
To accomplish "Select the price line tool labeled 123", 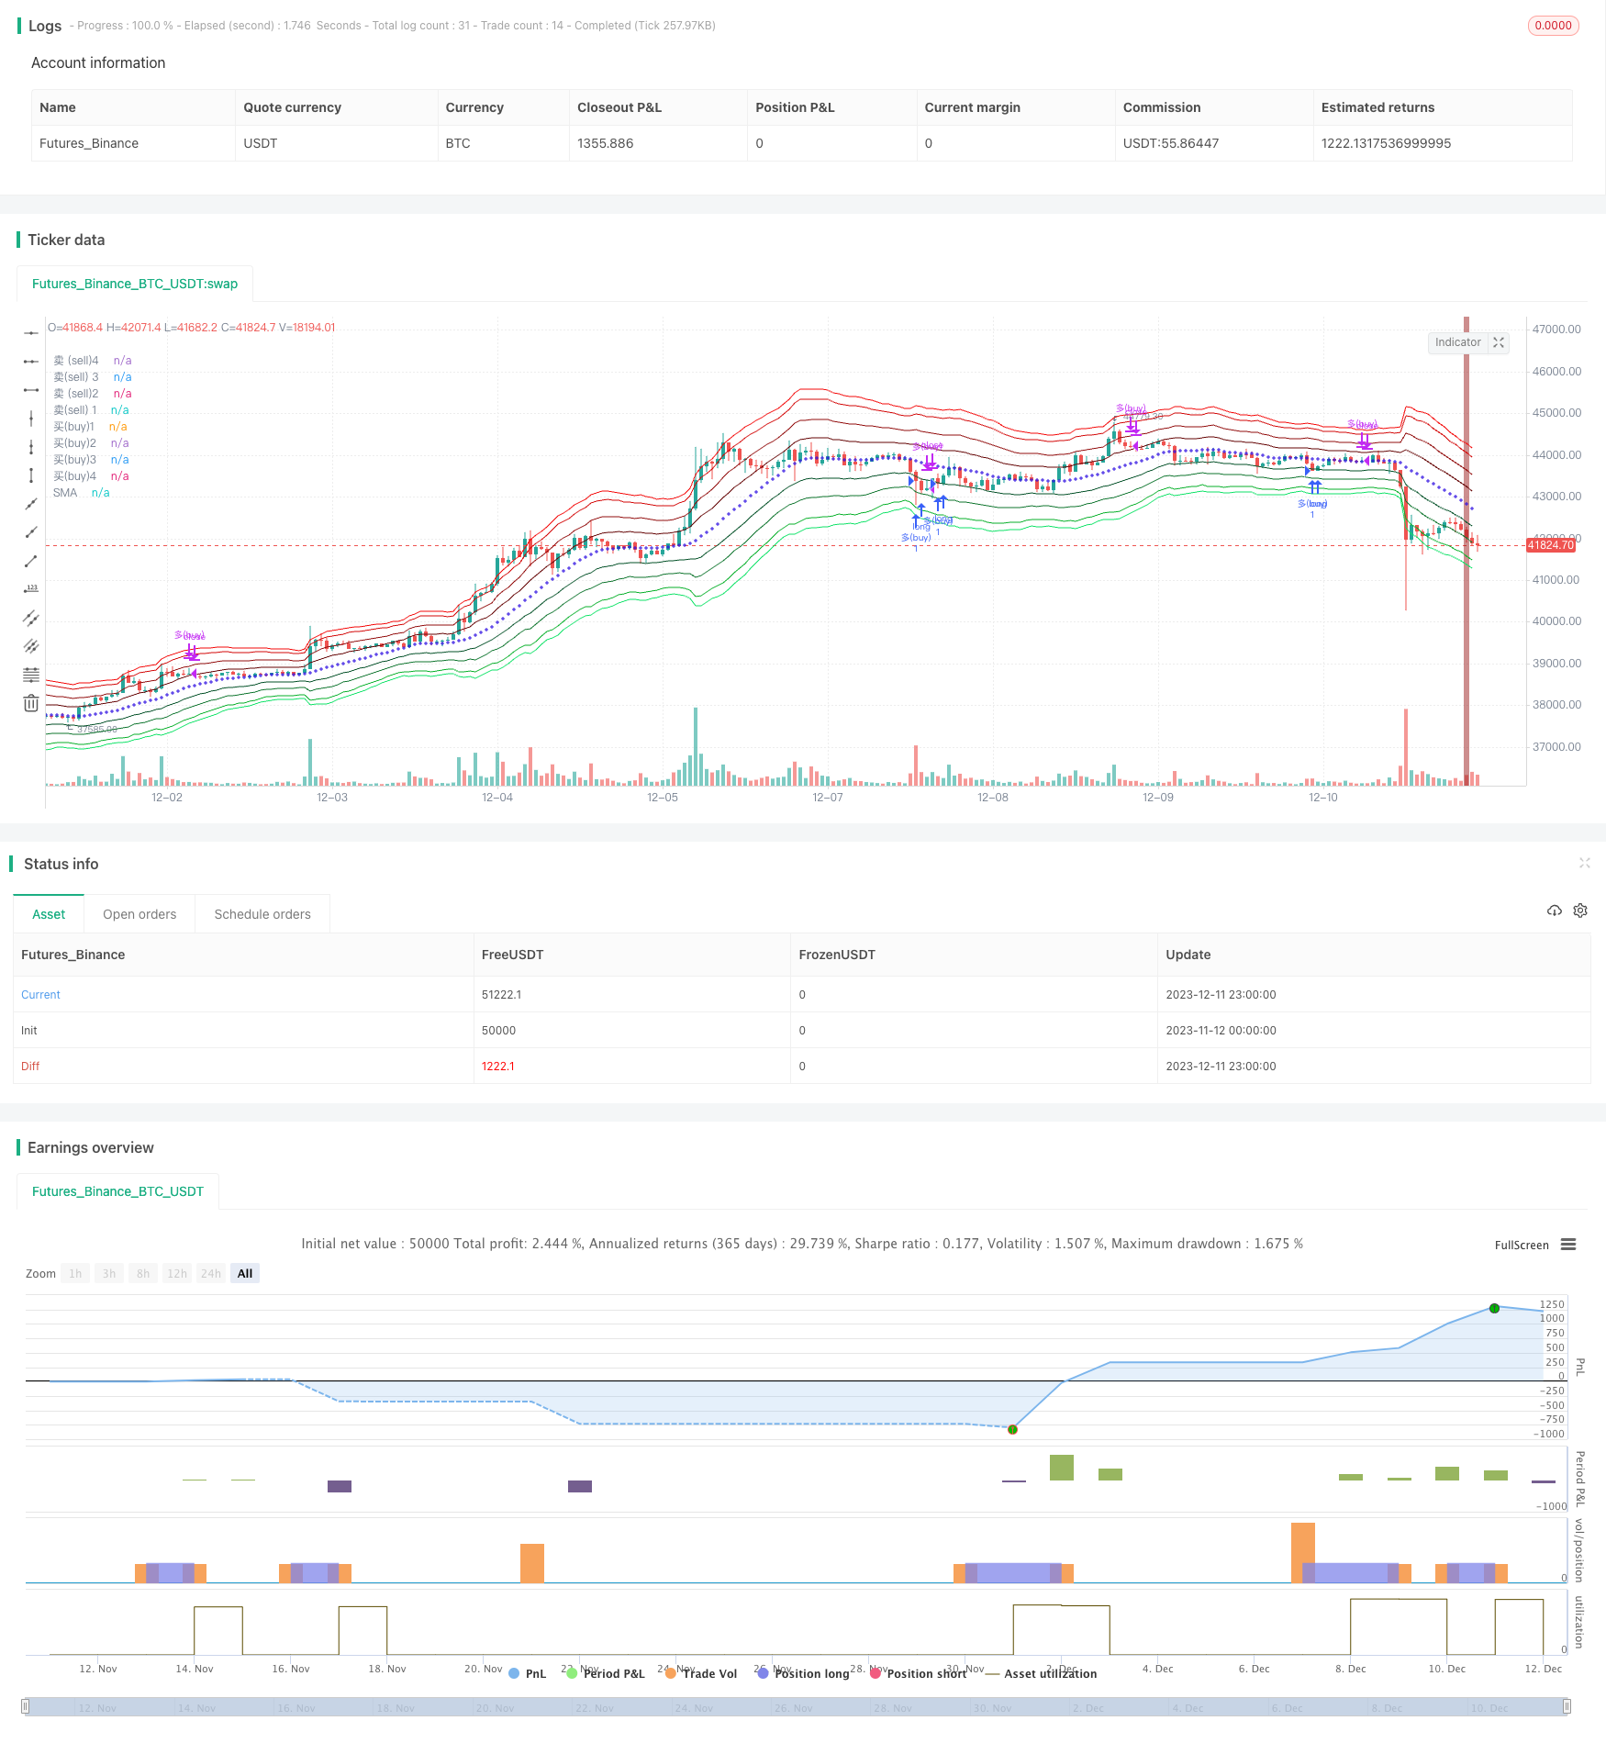I will 31,589.
